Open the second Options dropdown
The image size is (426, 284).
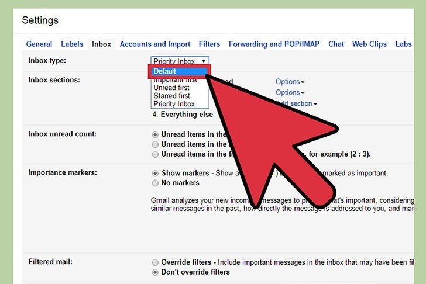pyautogui.click(x=290, y=92)
